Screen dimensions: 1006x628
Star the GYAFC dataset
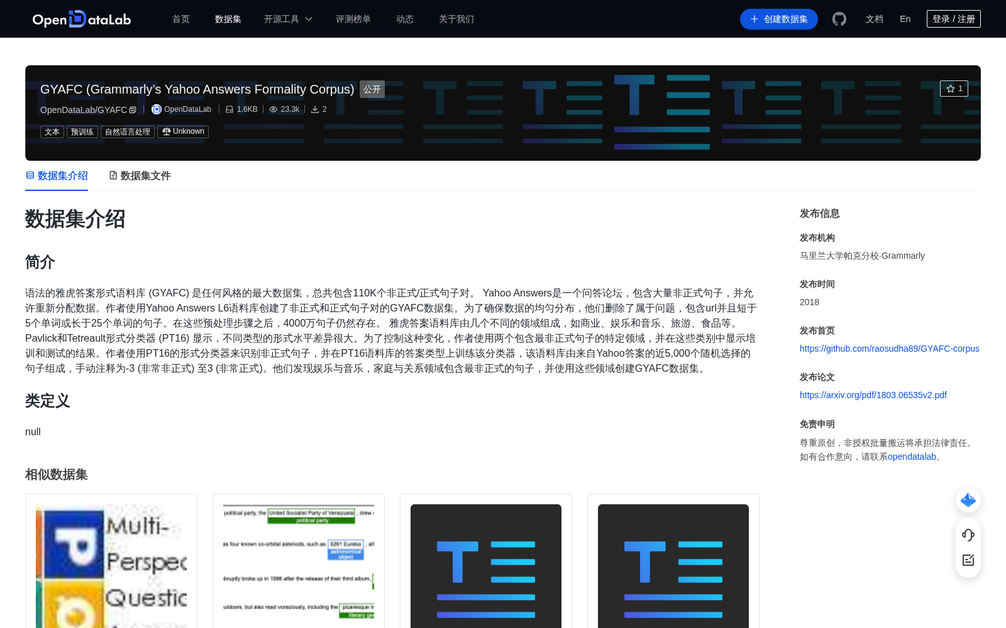[x=954, y=89]
